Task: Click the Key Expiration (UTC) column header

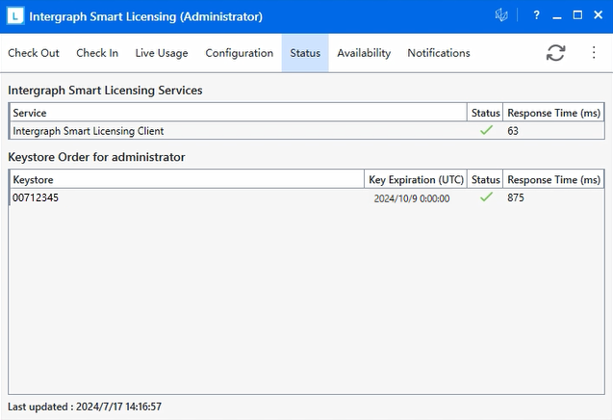Action: 416,180
